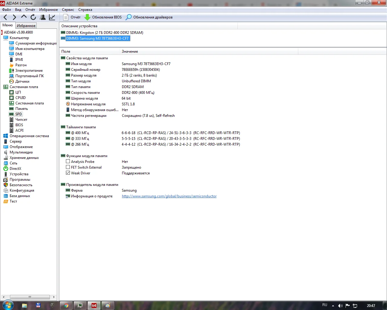Open the Сервис menu

[68, 10]
